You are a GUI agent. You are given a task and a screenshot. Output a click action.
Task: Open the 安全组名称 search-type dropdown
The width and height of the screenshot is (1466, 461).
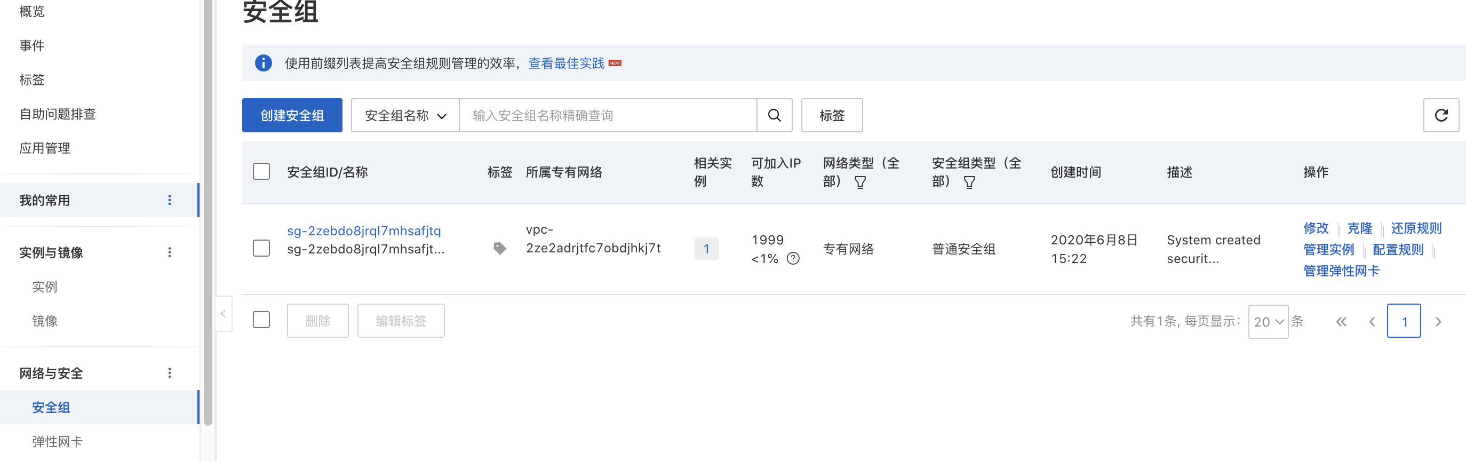coord(404,116)
